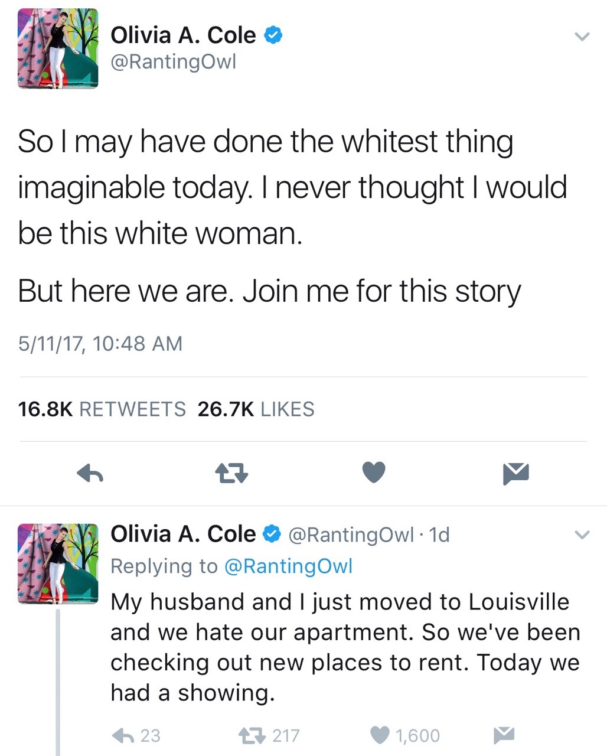Send main tweet via direct message

click(515, 473)
